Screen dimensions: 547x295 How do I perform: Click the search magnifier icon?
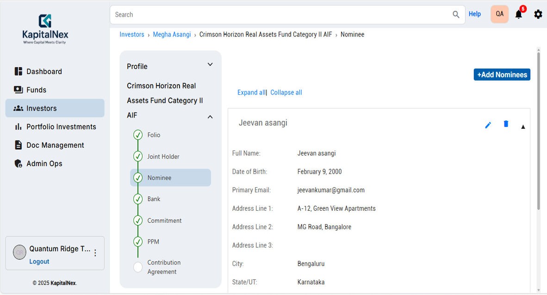(x=455, y=14)
